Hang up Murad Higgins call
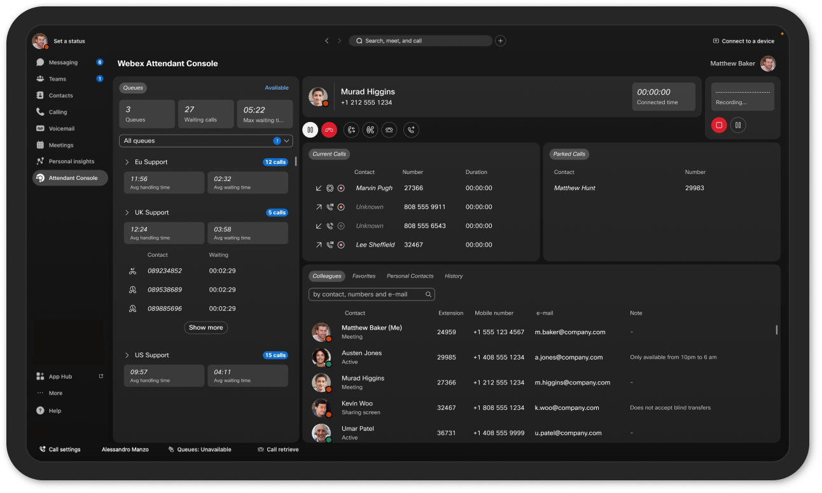Image resolution: width=822 pixels, height=493 pixels. click(x=329, y=130)
